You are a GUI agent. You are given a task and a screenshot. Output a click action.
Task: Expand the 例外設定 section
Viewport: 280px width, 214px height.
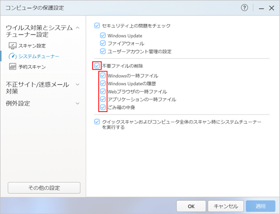point(78,103)
